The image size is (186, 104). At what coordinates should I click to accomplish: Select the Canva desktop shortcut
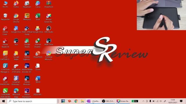click(x=38, y=4)
